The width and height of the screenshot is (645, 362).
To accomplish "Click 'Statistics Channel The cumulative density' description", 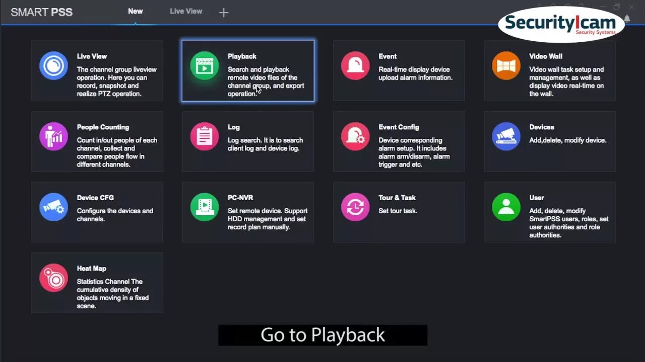I will pyautogui.click(x=113, y=294).
